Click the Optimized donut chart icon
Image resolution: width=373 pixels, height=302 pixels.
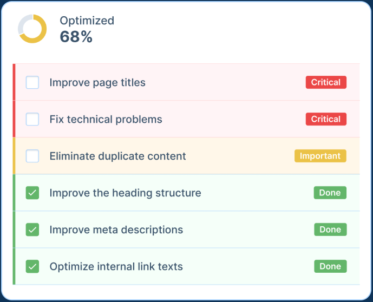click(x=32, y=29)
